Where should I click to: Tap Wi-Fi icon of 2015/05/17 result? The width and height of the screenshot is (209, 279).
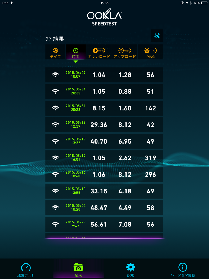(x=56, y=158)
